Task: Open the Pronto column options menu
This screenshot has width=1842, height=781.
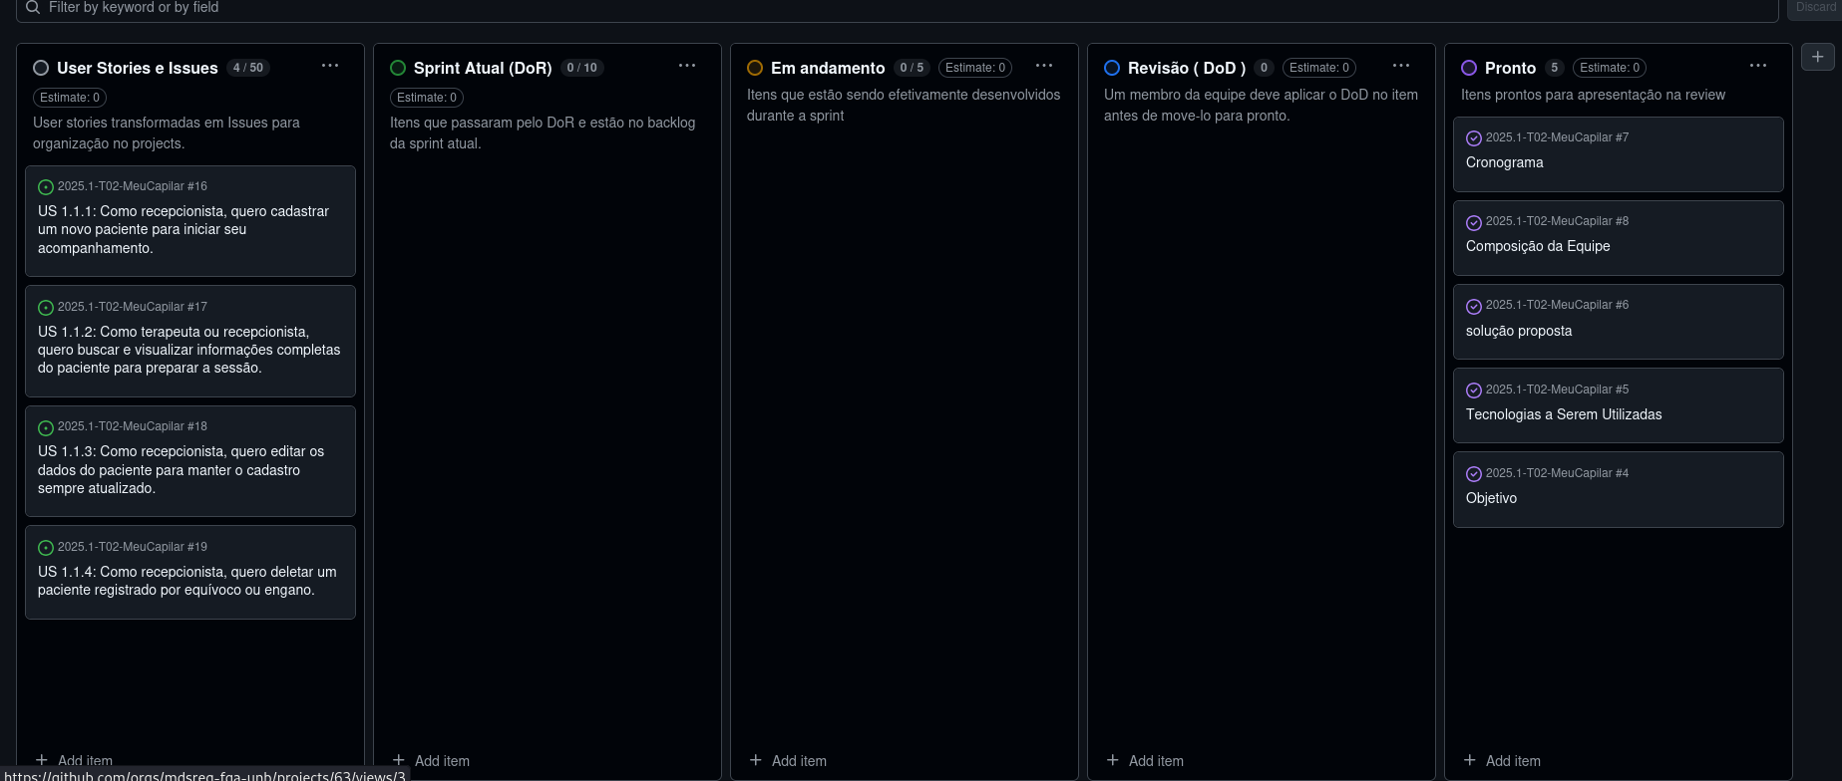Action: [x=1758, y=67]
